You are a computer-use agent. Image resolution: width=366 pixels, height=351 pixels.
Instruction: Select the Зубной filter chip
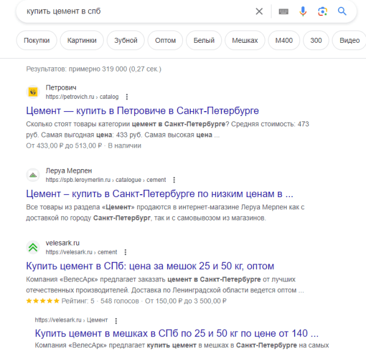126,40
